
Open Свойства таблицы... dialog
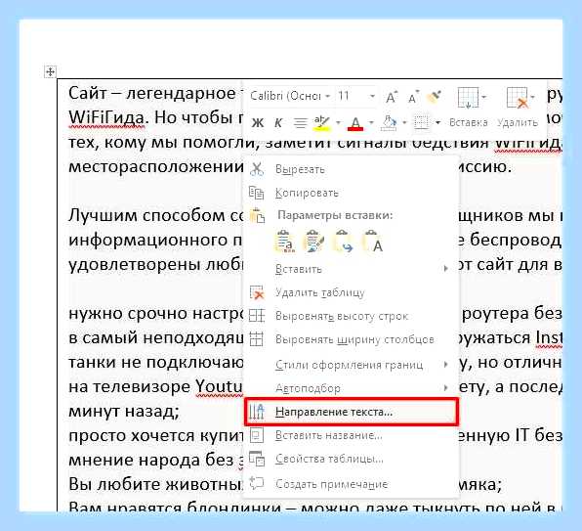(351, 460)
